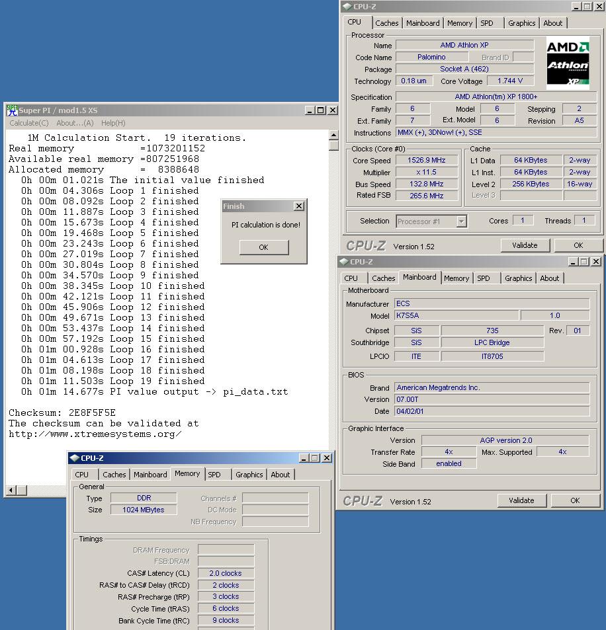The width and height of the screenshot is (606, 630).
Task: Click the motherboard Model value K7S5A
Action: click(x=456, y=315)
